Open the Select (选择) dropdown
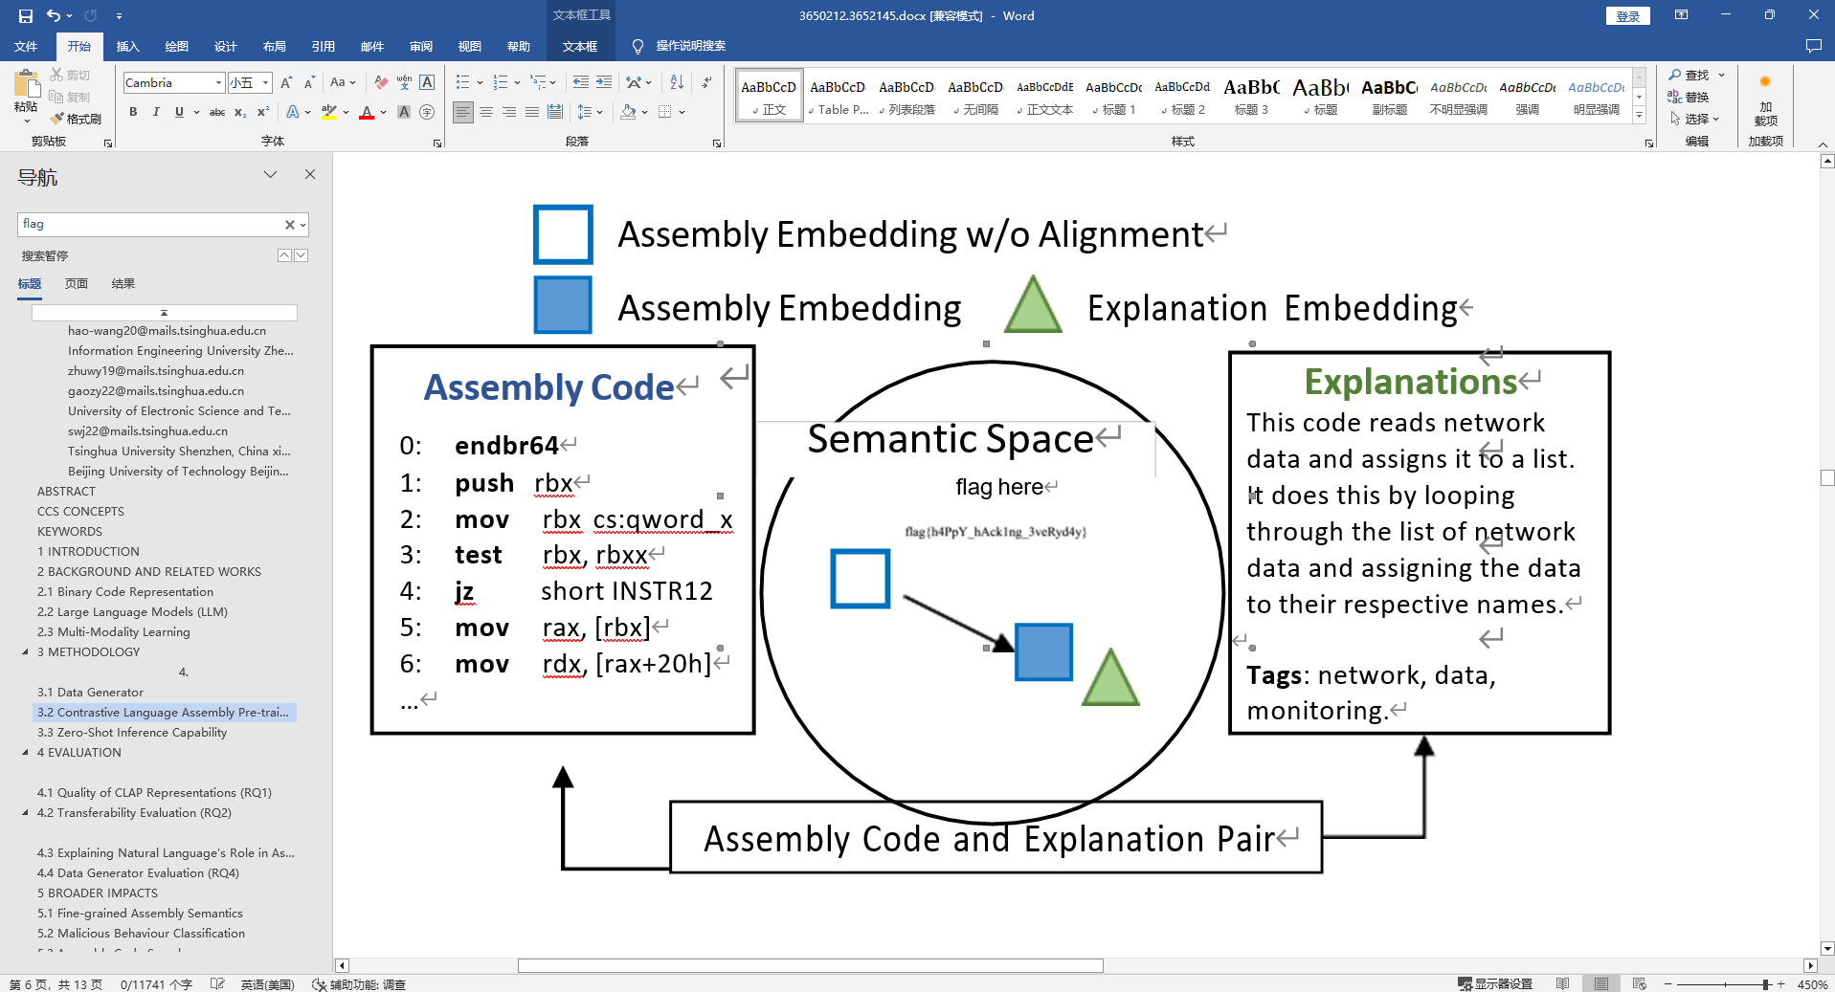1835x992 pixels. [x=1695, y=119]
